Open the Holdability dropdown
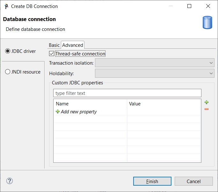The width and height of the screenshot is (218, 192). 155,74
